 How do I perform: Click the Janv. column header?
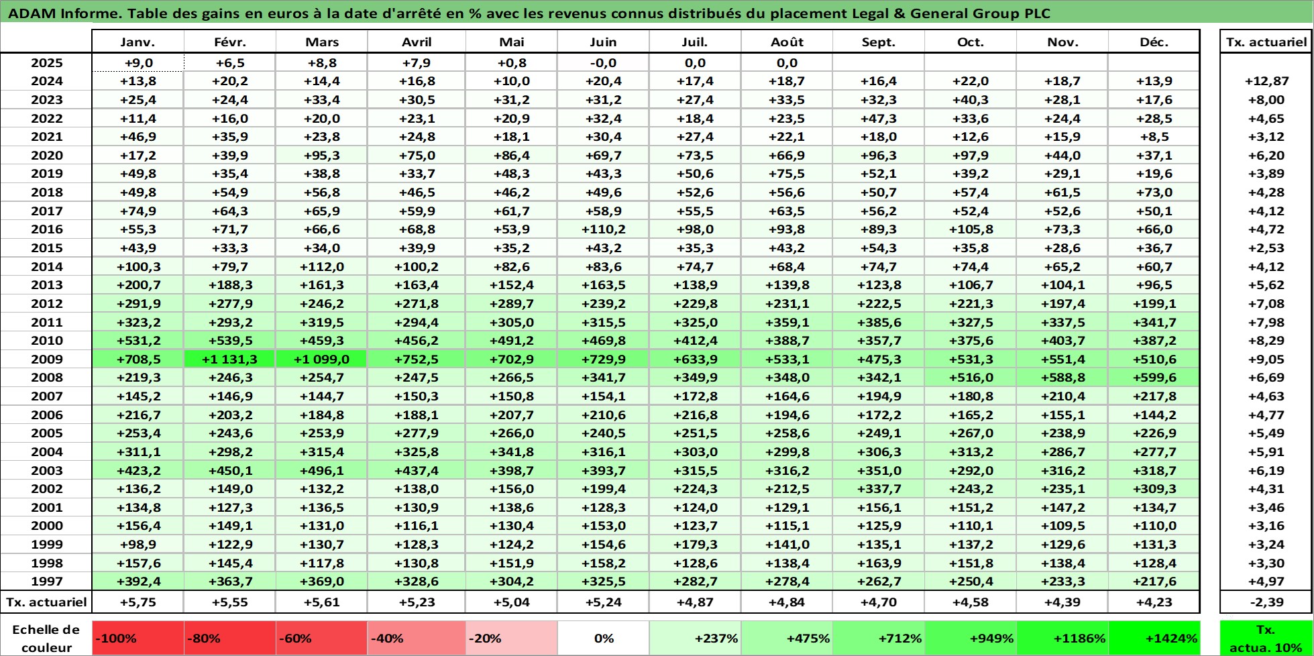(x=138, y=42)
